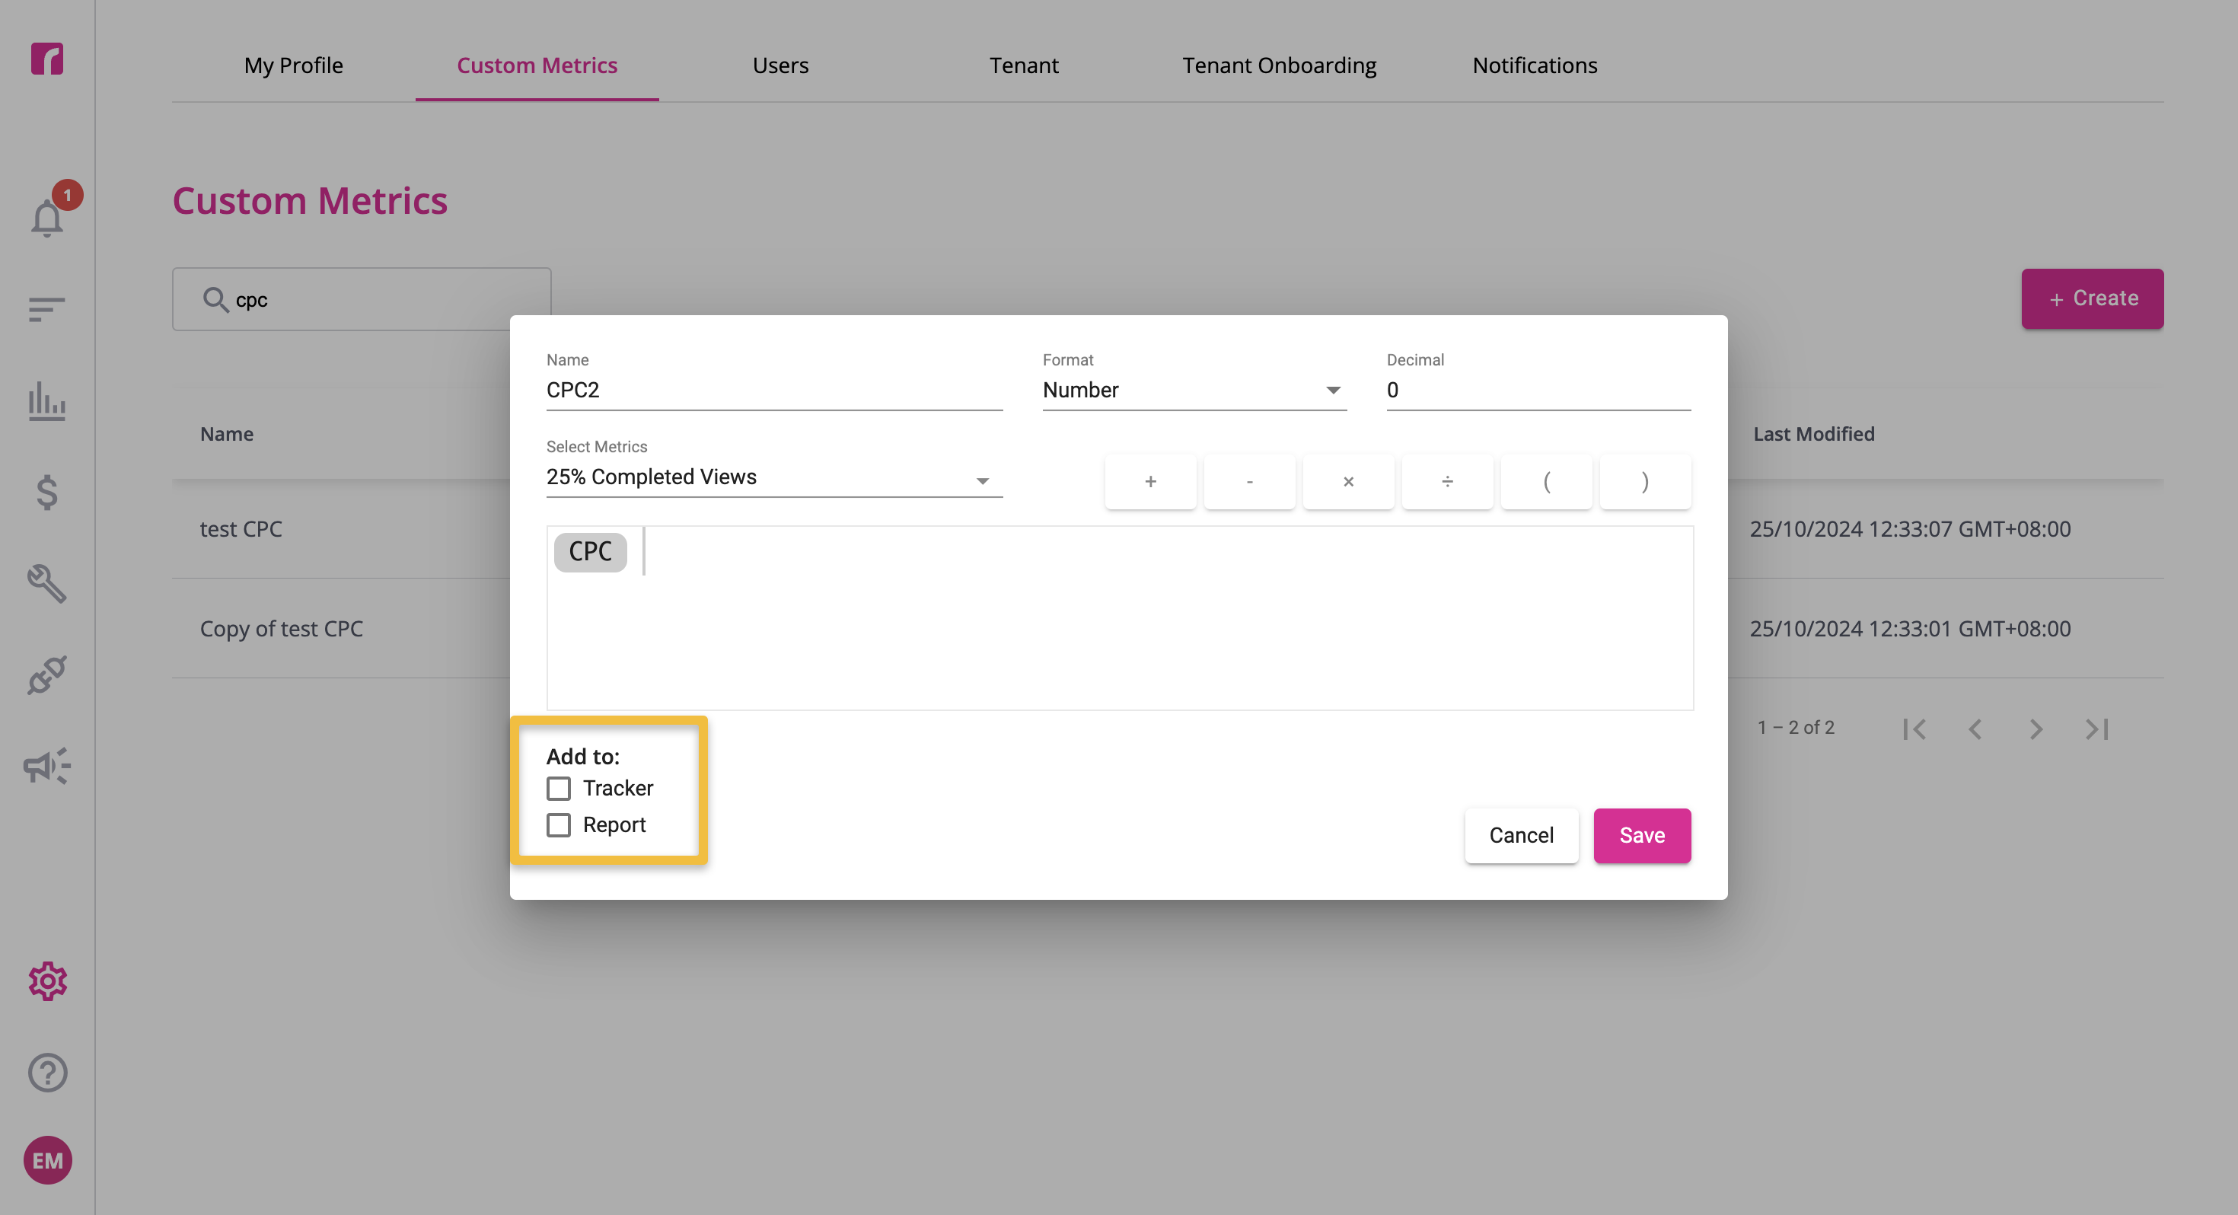Open the Tenant tab
Image resolution: width=2238 pixels, height=1215 pixels.
point(1023,65)
